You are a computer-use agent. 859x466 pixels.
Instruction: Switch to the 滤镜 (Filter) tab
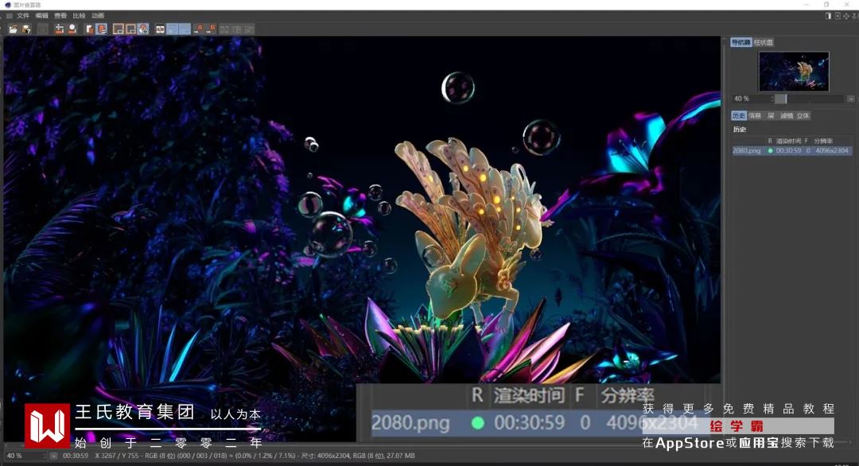(787, 115)
